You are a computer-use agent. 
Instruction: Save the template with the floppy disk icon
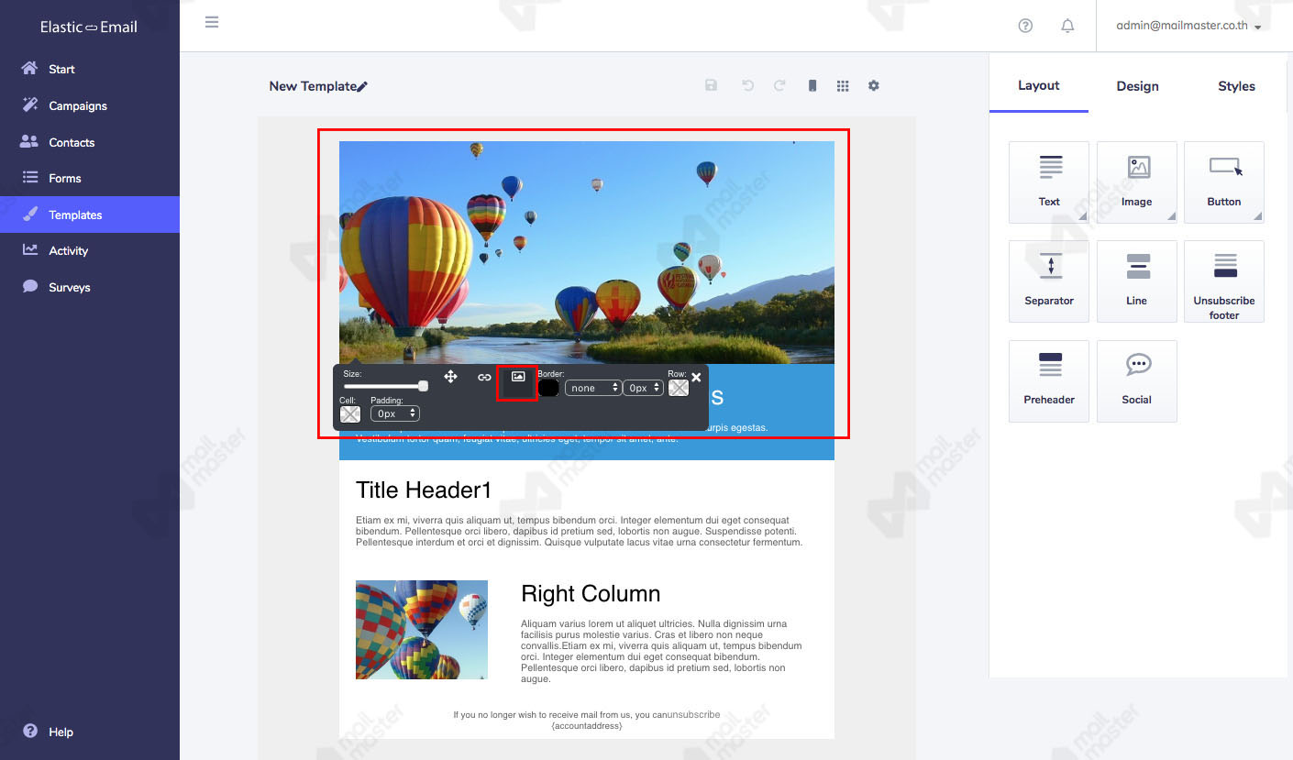711,85
